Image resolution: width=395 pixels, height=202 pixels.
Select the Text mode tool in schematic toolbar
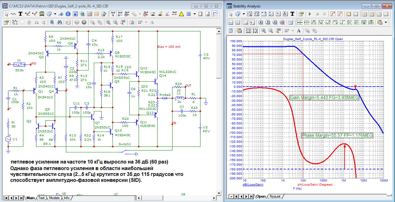click(21, 14)
